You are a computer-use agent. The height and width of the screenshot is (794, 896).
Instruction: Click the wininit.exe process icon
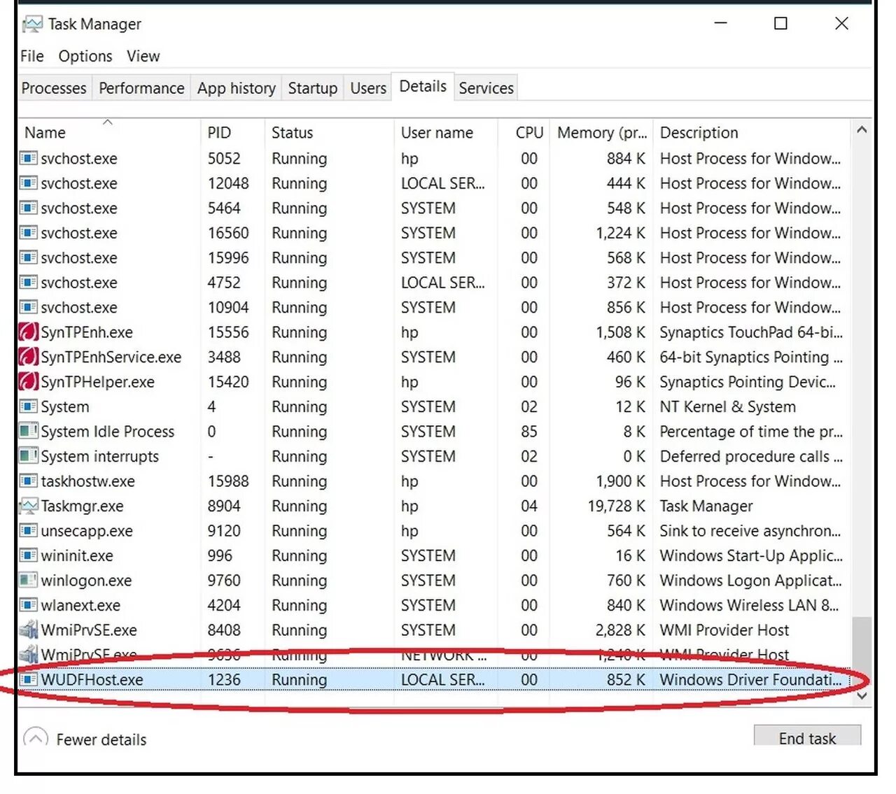tap(28, 555)
